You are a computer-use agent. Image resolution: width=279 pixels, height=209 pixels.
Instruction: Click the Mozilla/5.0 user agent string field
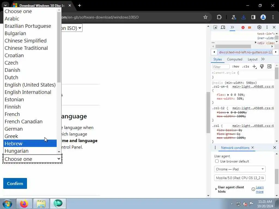[x=240, y=178]
